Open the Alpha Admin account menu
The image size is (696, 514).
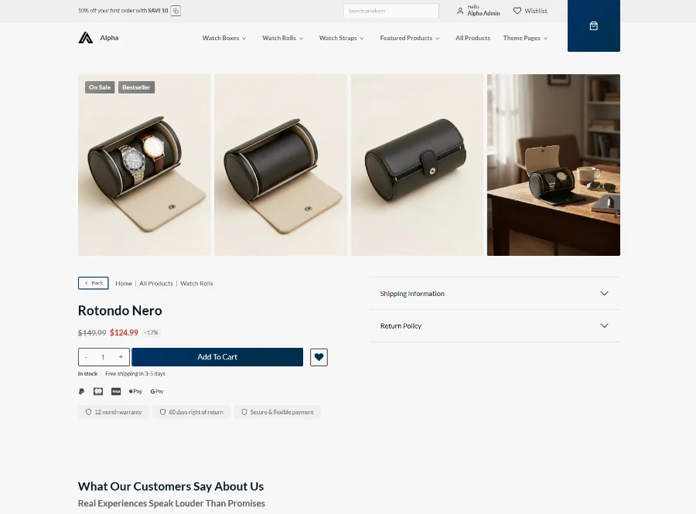pos(479,11)
